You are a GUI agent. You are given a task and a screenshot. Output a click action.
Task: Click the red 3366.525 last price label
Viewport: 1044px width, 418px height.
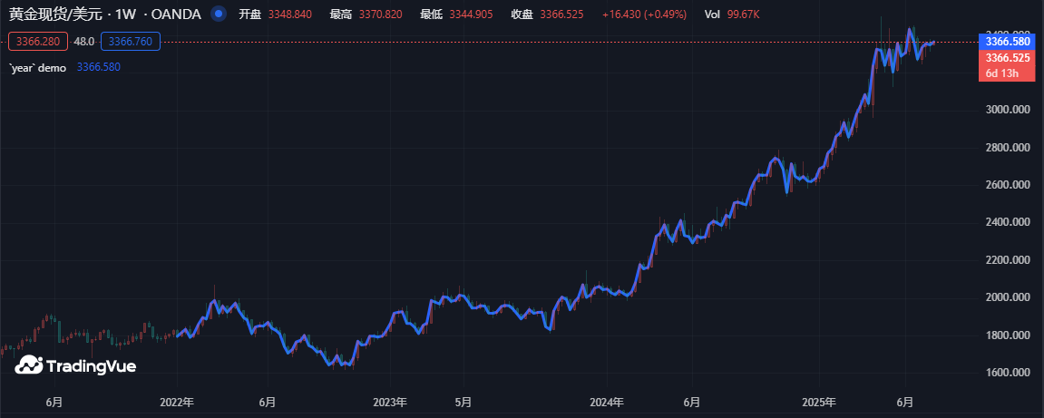(x=1008, y=58)
